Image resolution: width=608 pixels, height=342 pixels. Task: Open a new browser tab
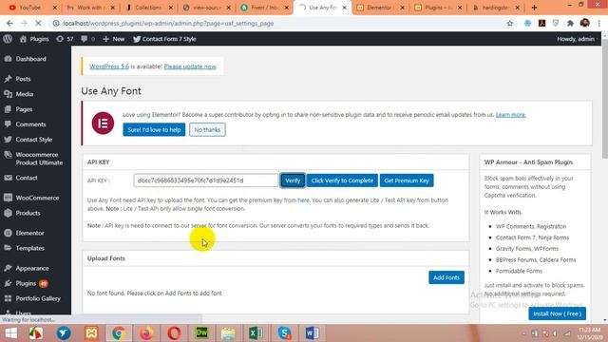pyautogui.click(x=534, y=8)
